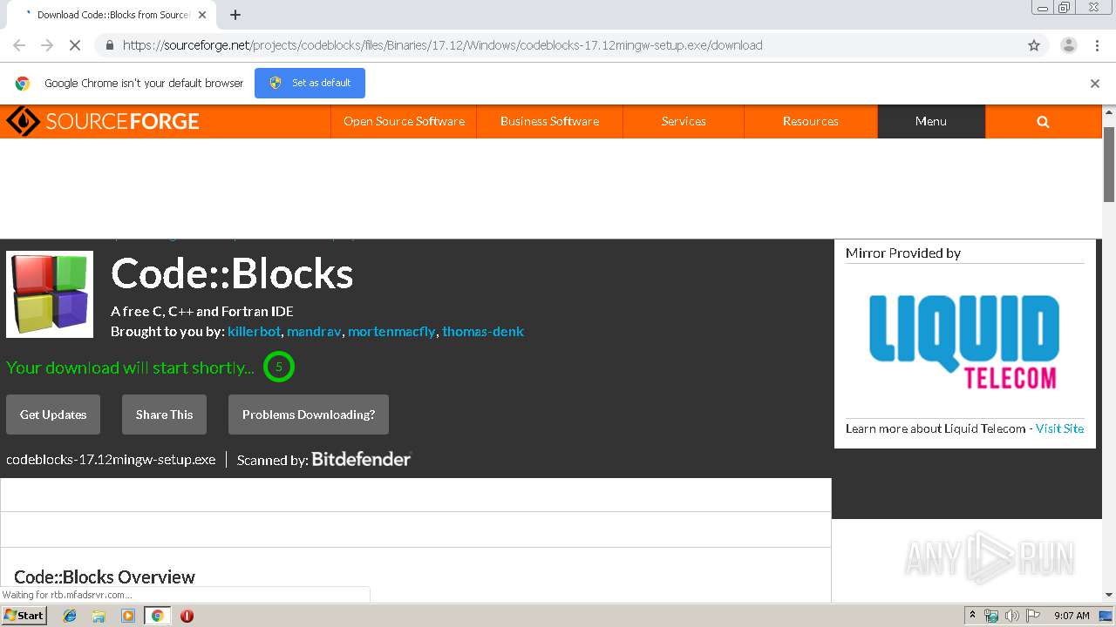Open the Services menu

pos(684,122)
